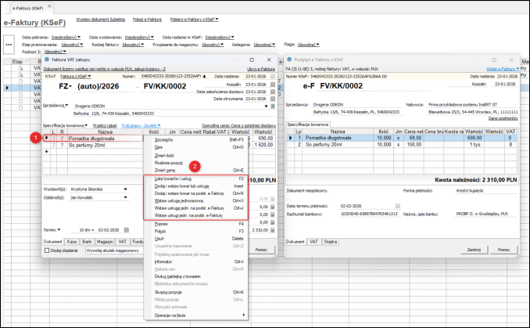The width and height of the screenshot is (530, 328).
Task: Click calendar icon beside Termin date 02-02-2026
Action: tap(126, 229)
